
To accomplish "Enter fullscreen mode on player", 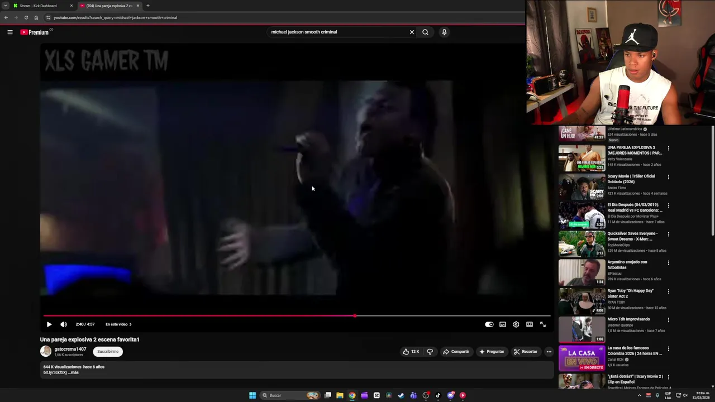I will pyautogui.click(x=543, y=324).
